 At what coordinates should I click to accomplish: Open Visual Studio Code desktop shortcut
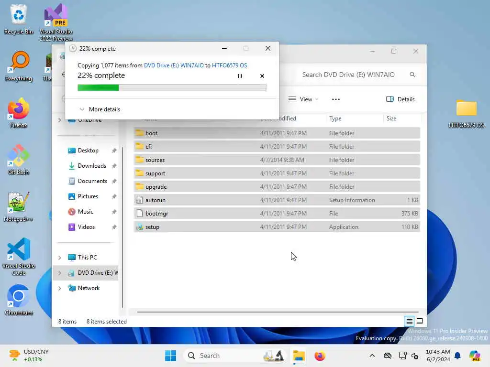[x=19, y=257]
